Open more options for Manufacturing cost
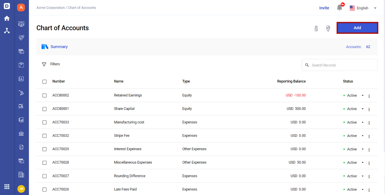This screenshot has height=195, width=385. (369, 123)
